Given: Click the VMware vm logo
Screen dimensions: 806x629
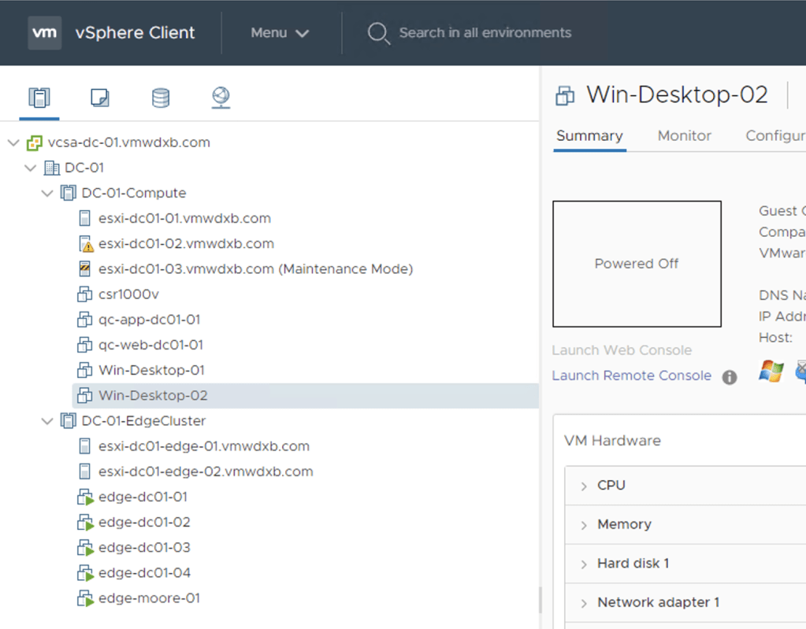Looking at the screenshot, I should [x=45, y=33].
